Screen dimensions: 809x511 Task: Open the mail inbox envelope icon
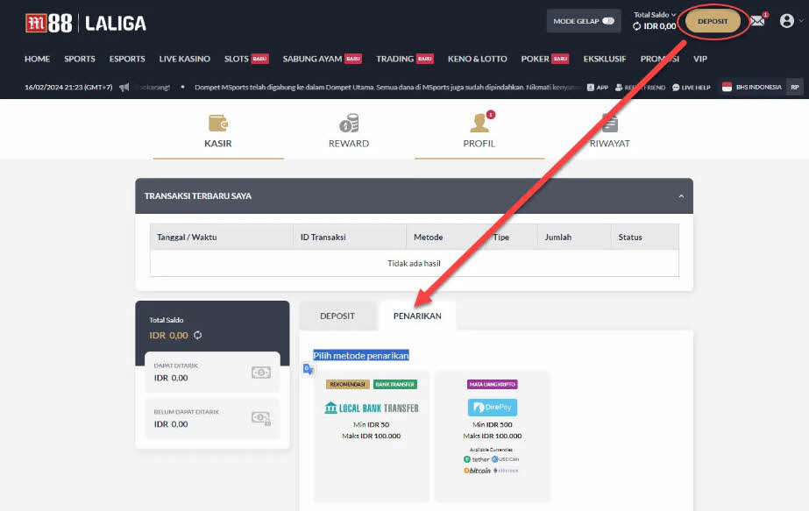pos(757,21)
